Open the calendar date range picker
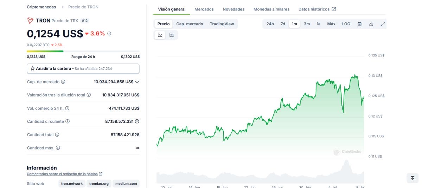The image size is (422, 188). (x=359, y=24)
